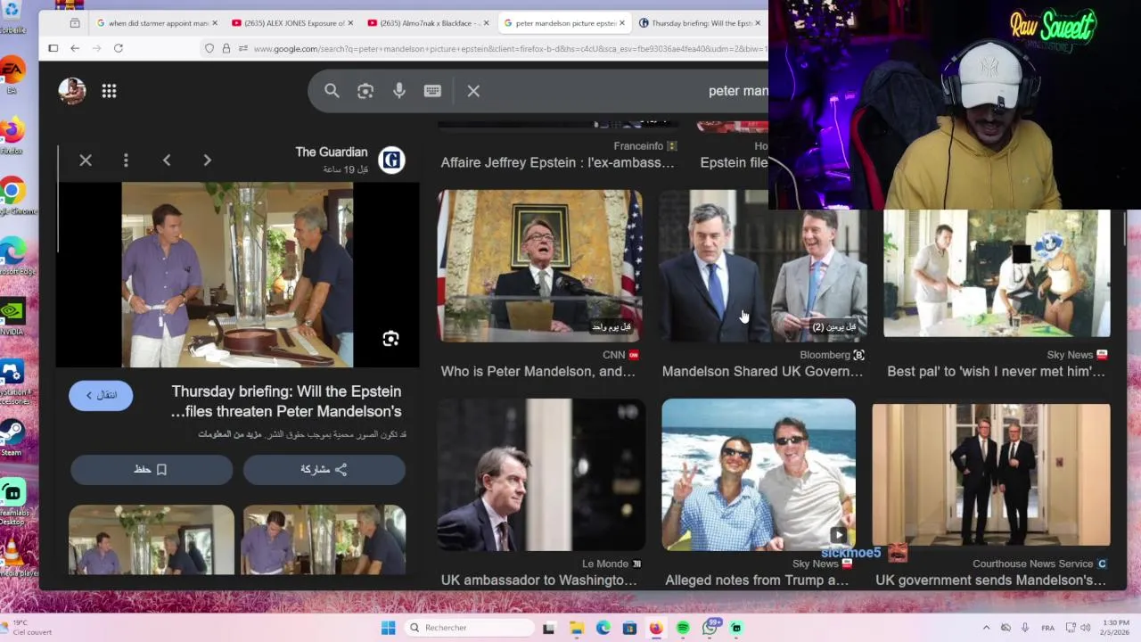Image resolution: width=1141 pixels, height=642 pixels.
Task: Search inside image with Lens overlay icon
Action: coord(390,339)
